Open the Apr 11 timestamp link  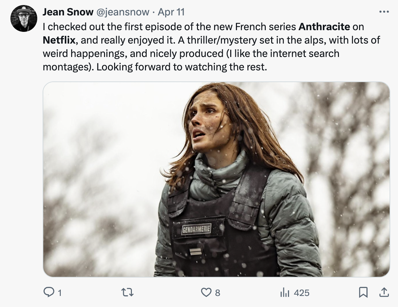171,12
